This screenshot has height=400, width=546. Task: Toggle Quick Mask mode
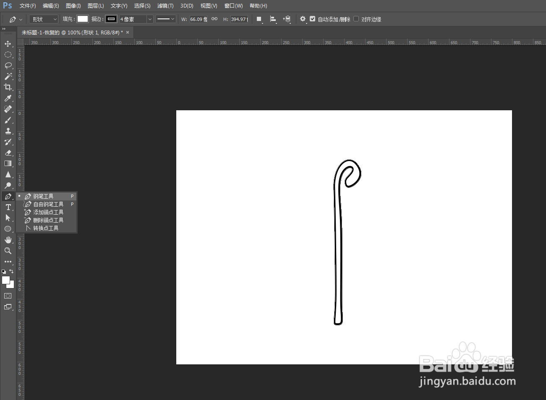pyautogui.click(x=8, y=296)
